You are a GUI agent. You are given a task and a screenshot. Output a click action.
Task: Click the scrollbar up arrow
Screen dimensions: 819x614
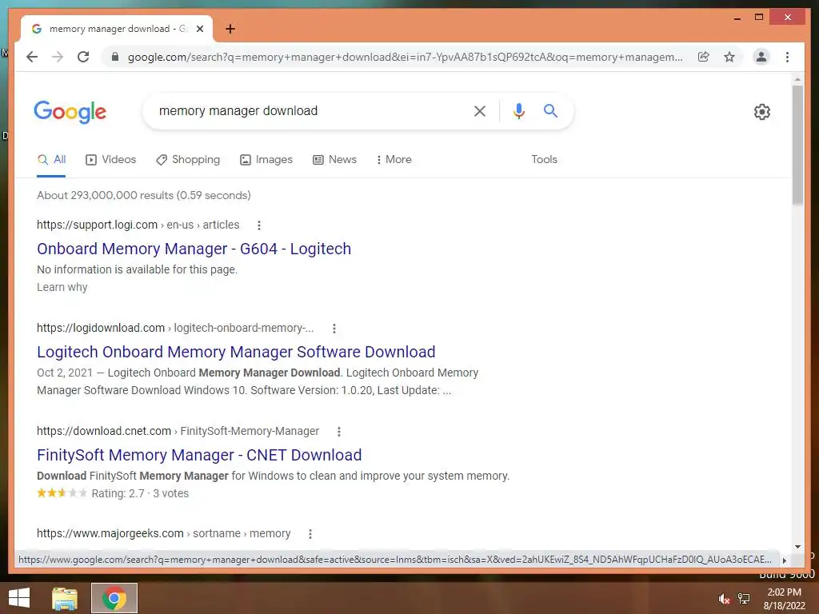[x=797, y=80]
